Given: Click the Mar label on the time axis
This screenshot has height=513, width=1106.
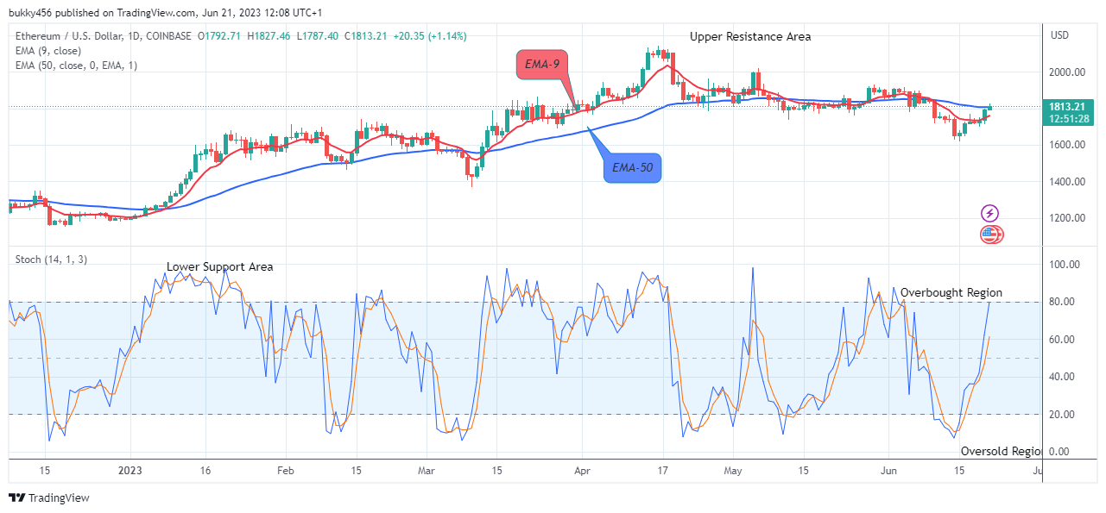Looking at the screenshot, I should coord(426,471).
